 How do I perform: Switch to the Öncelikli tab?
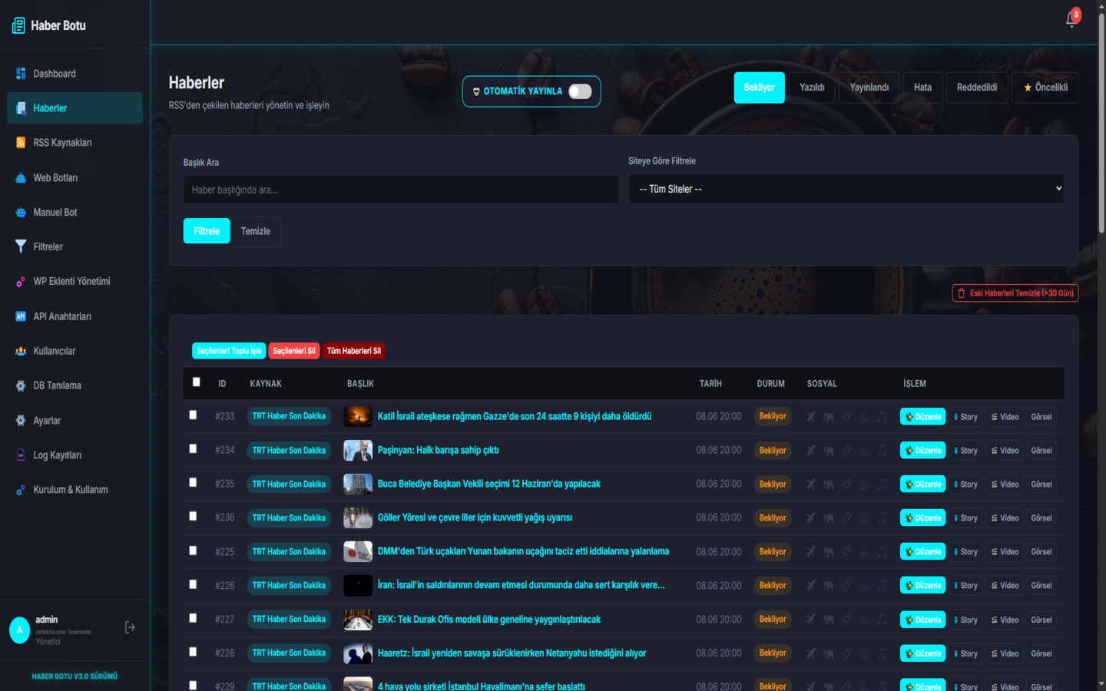[1045, 88]
